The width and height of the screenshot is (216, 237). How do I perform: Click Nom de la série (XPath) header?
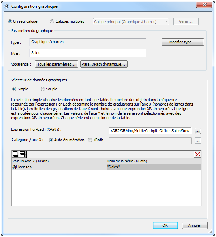154,161
